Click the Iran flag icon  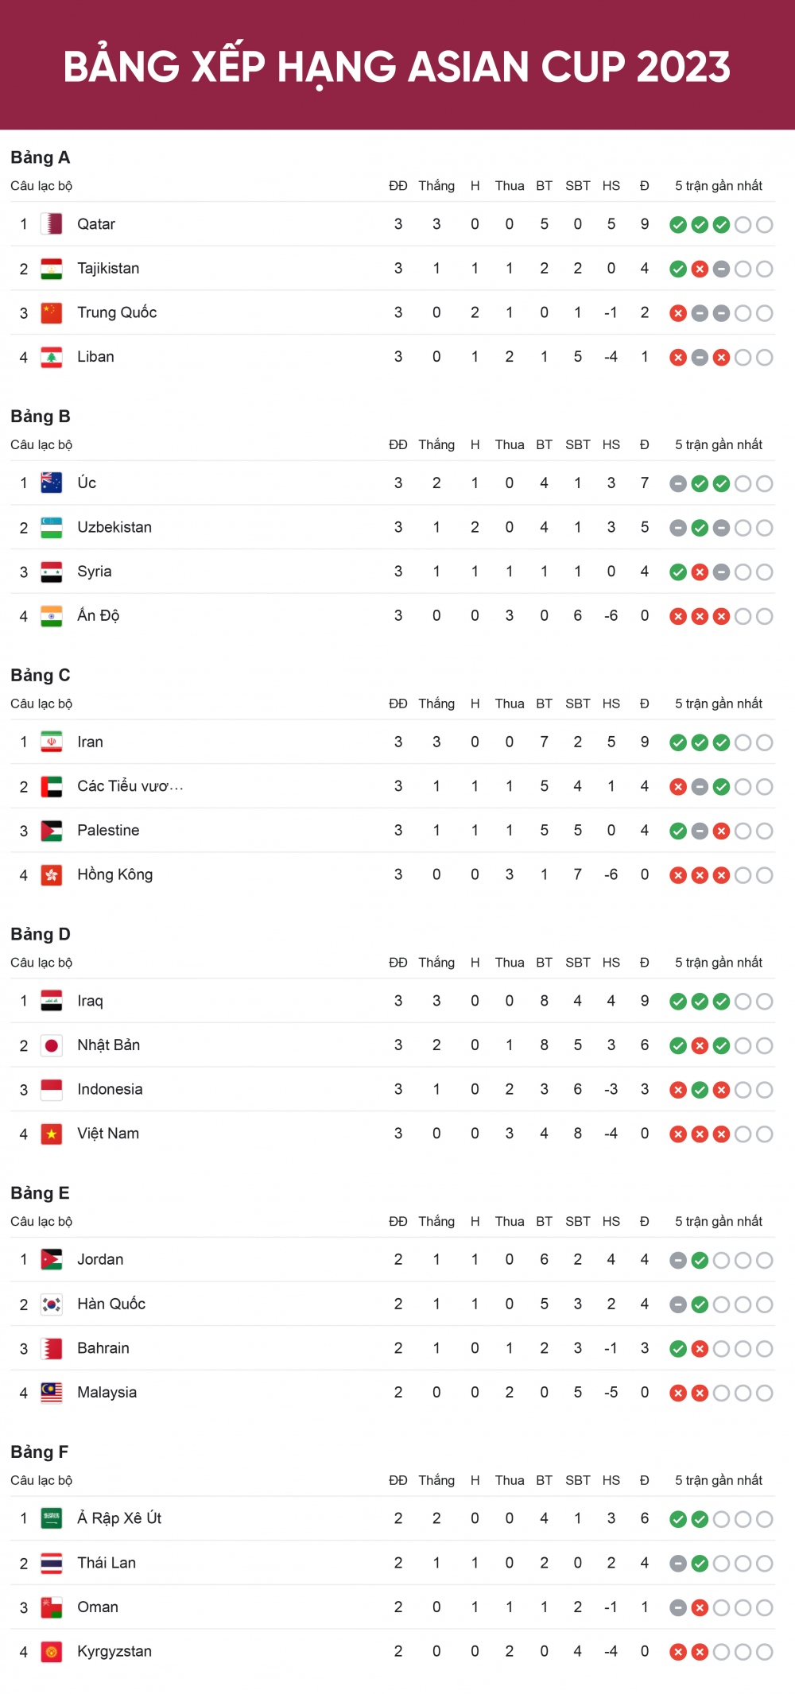pyautogui.click(x=52, y=742)
